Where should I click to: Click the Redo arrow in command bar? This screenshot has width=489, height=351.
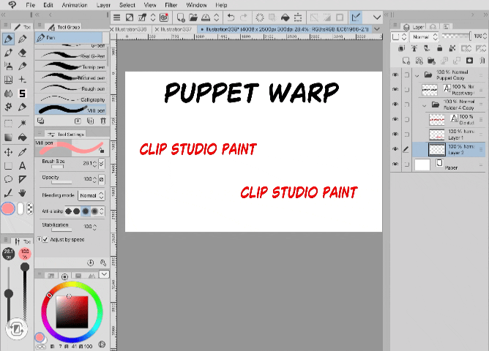(x=244, y=18)
